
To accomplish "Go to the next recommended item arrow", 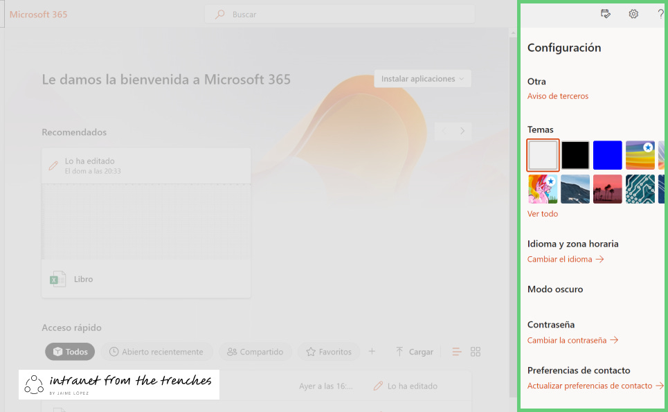I will (462, 132).
